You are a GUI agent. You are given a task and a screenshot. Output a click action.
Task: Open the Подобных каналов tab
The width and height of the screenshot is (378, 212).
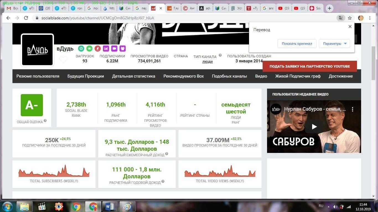(x=229, y=76)
